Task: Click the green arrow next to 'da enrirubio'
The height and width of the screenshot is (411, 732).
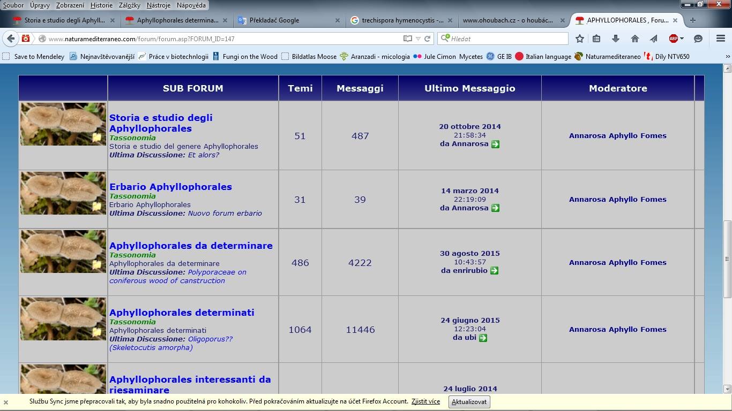Action: coord(494,271)
